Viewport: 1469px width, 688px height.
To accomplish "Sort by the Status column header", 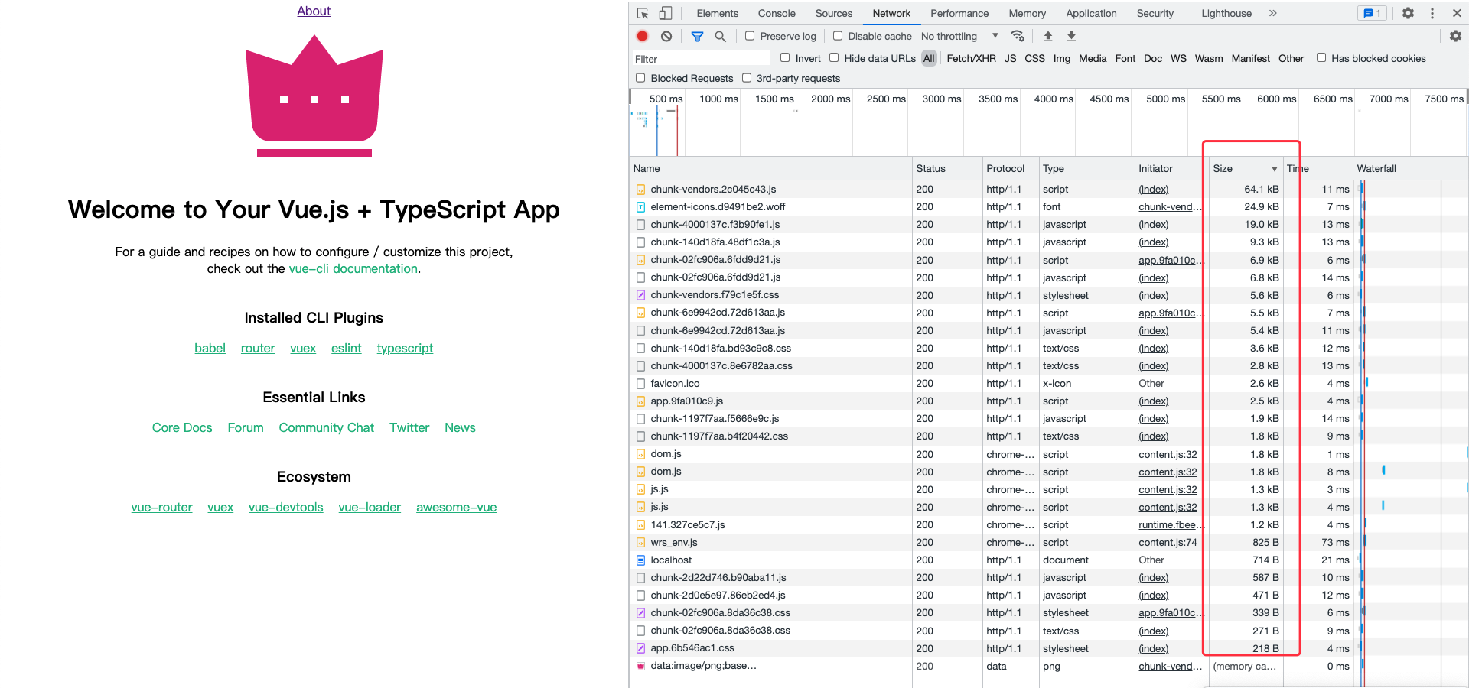I will click(x=947, y=169).
